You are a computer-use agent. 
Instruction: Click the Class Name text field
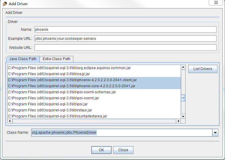click(x=122, y=133)
